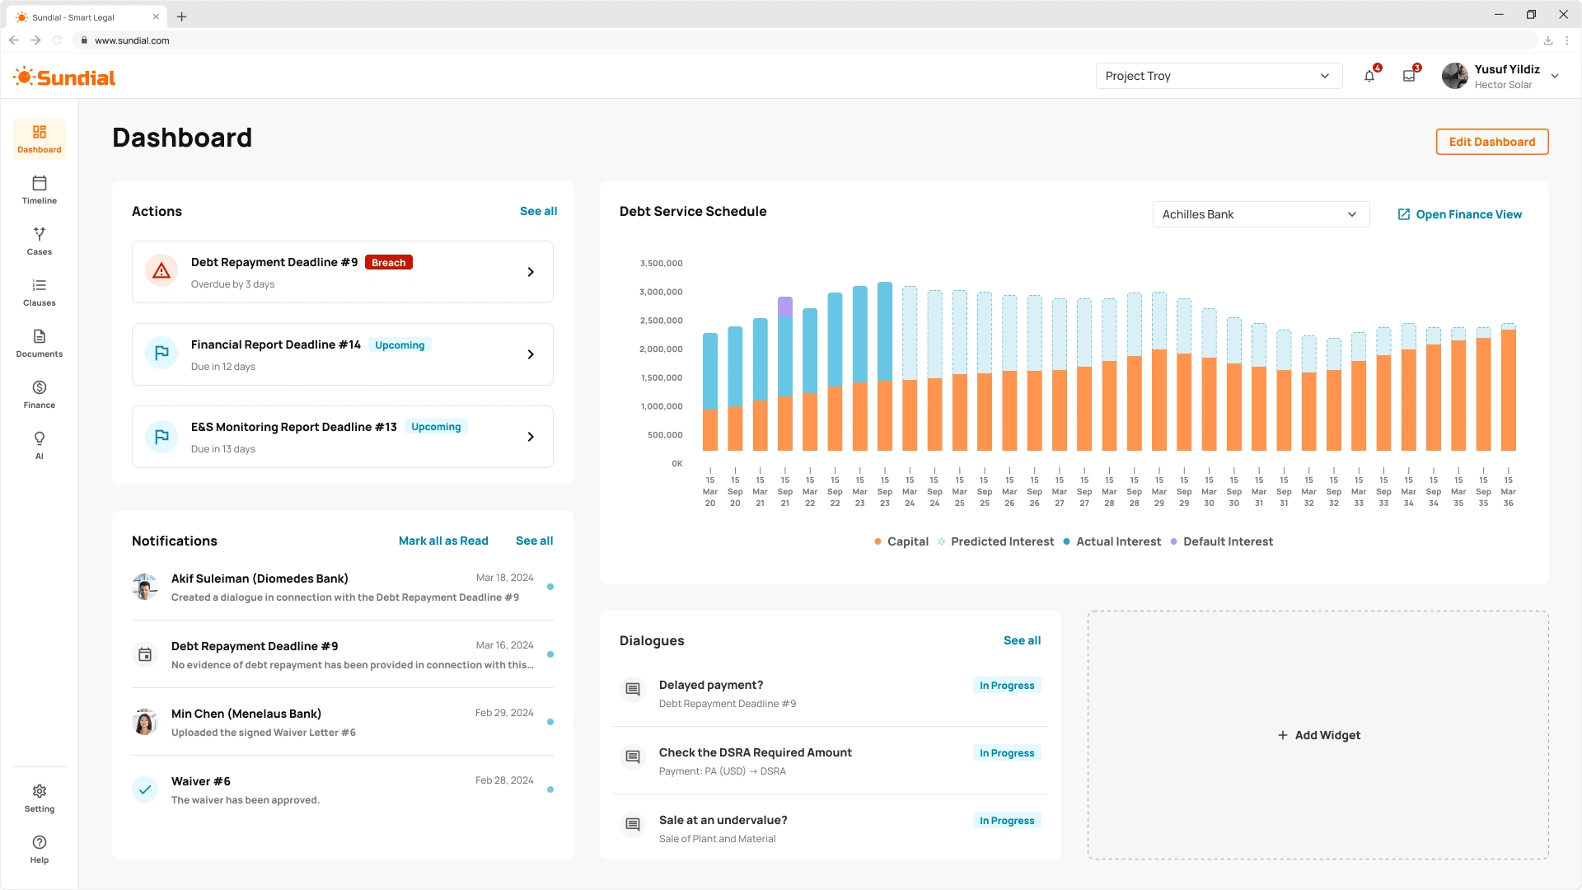Open the Finance sidebar section
1582x890 pixels.
pos(39,394)
